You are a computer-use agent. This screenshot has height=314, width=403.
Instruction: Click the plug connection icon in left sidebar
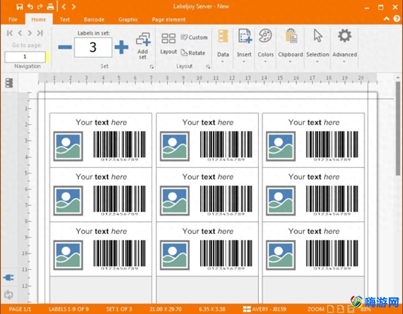(9, 278)
